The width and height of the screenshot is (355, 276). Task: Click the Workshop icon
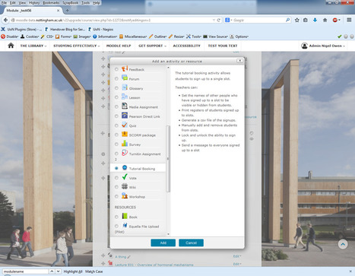[x=125, y=195]
